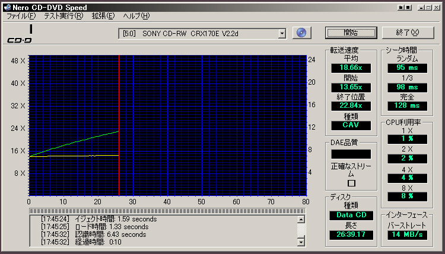Viewport: 445px width, 254px height.
Task: Click the test progress bar above the log
Action: [x=168, y=211]
